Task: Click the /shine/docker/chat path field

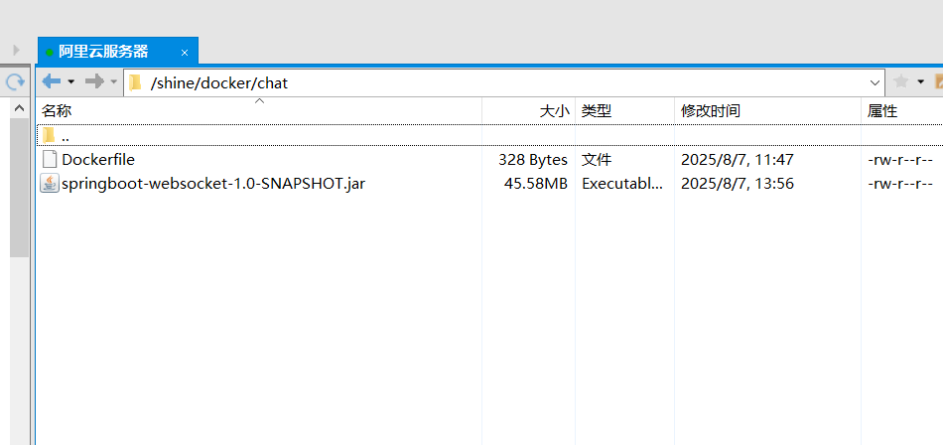Action: coord(496,82)
